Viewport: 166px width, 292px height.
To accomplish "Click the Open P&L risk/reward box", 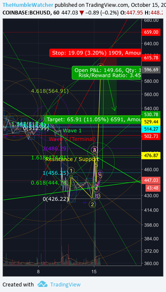I will coord(106,73).
